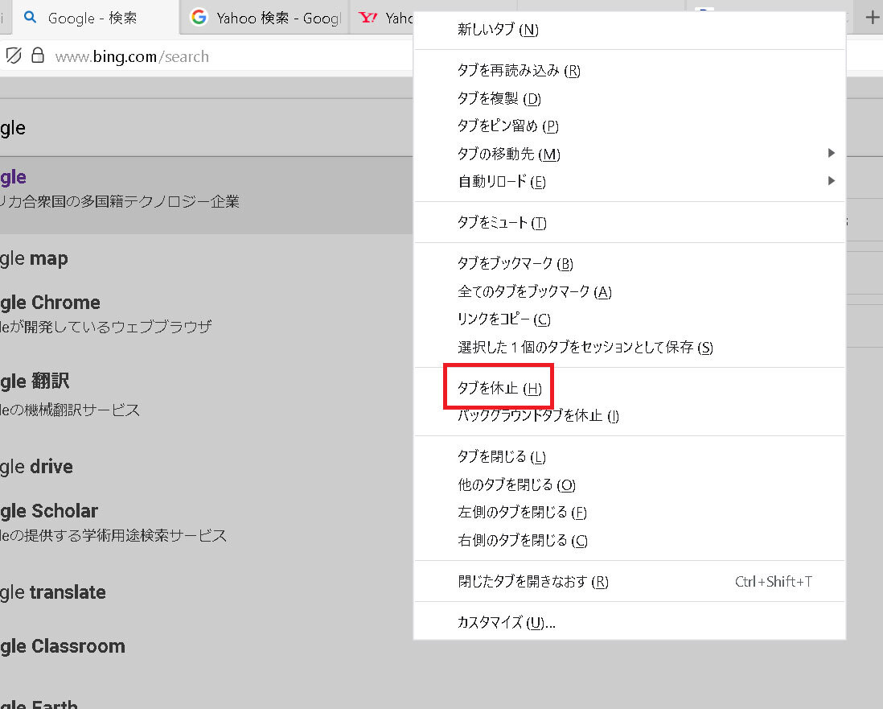883x709 pixels.
Task: Select タブをブックマーク menu item
Action: click(515, 264)
